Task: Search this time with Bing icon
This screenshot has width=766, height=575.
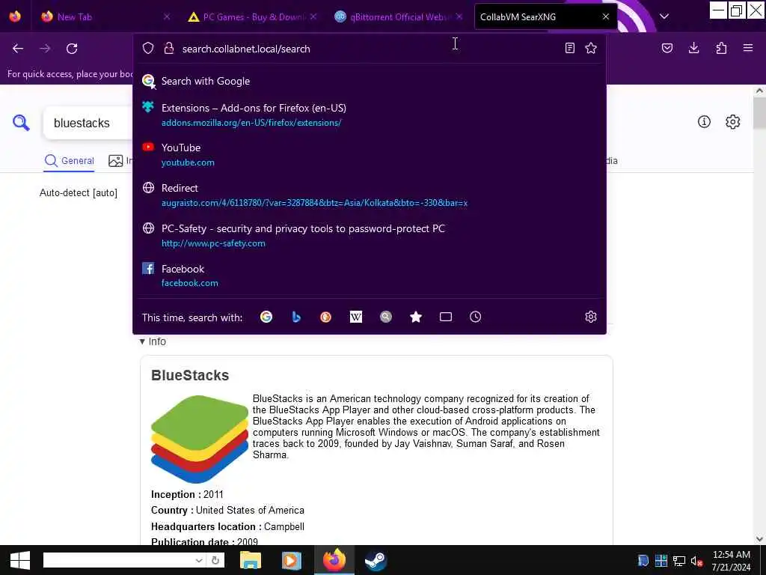Action: click(296, 317)
